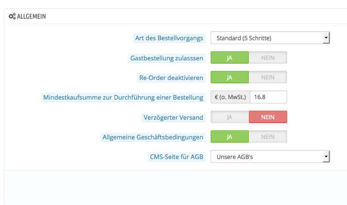
Task: Open the Standard (5 Schritte) select box
Action: [270, 38]
